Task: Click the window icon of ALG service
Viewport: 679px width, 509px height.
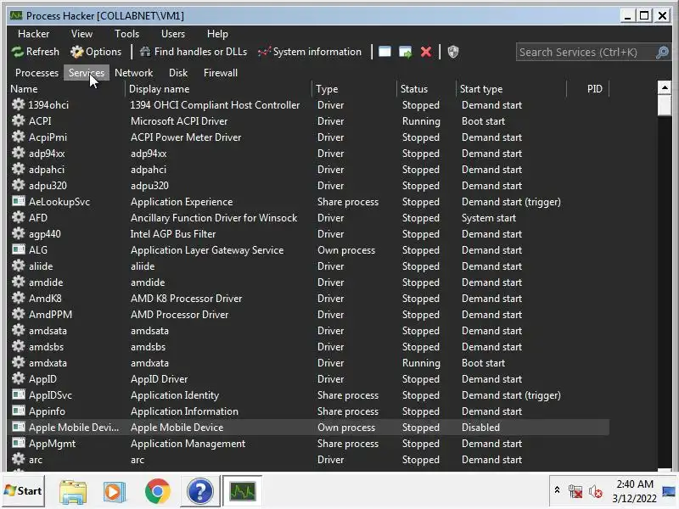Action: tap(18, 249)
